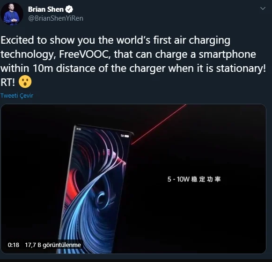Image resolution: width=272 pixels, height=262 pixels.
Task: Click the blue verified badge
Action: coord(69,9)
